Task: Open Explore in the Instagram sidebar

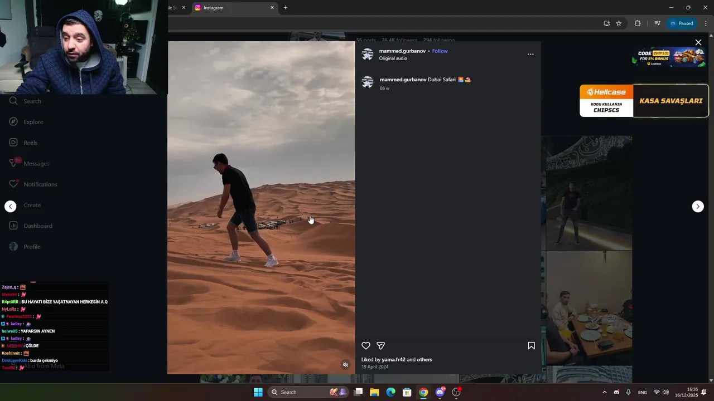Action: 26,122
